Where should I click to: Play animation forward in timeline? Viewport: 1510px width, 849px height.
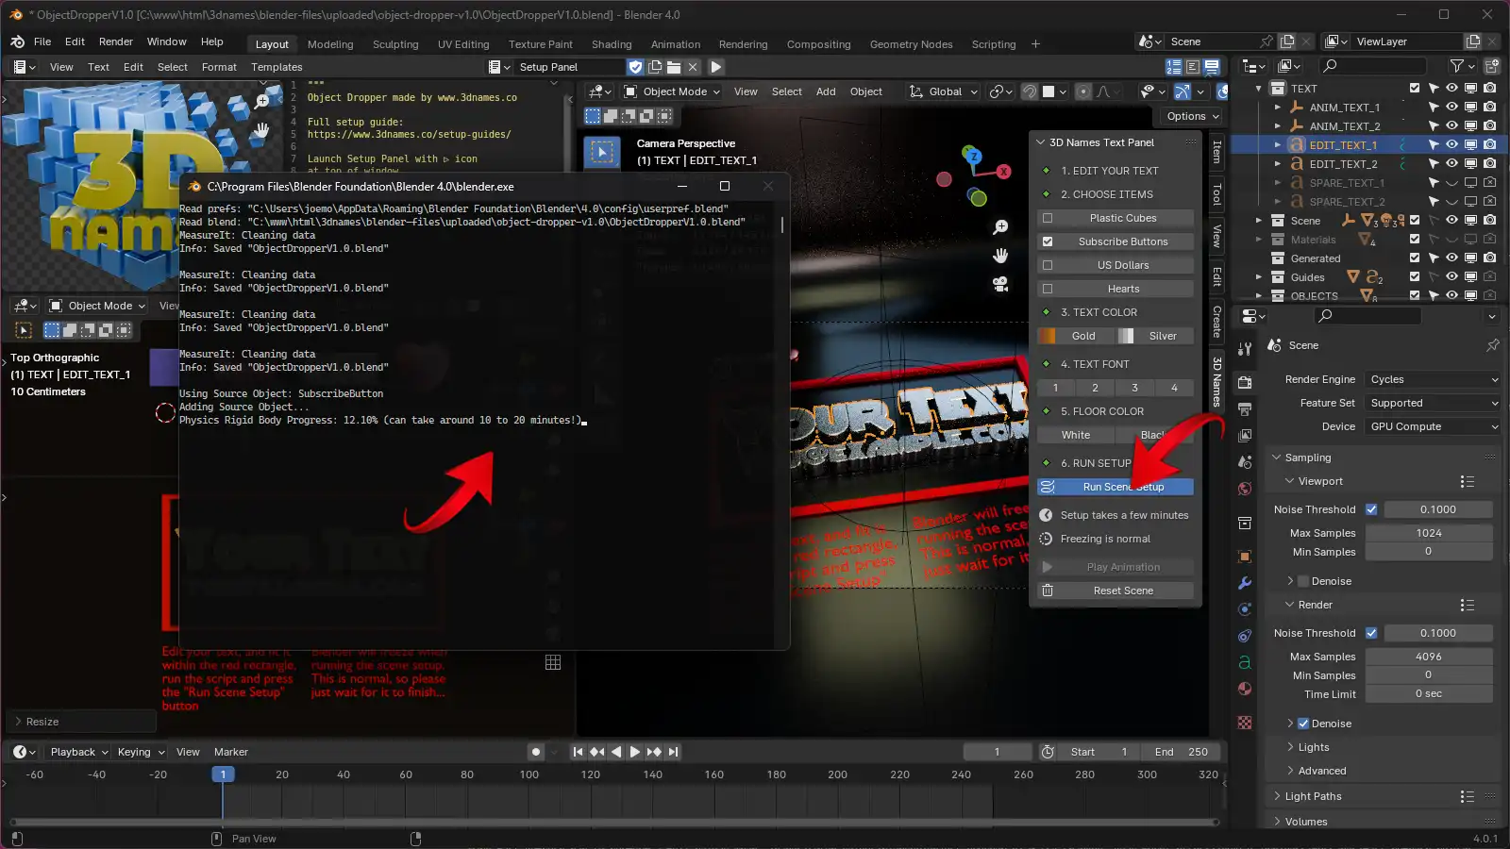[x=635, y=752]
